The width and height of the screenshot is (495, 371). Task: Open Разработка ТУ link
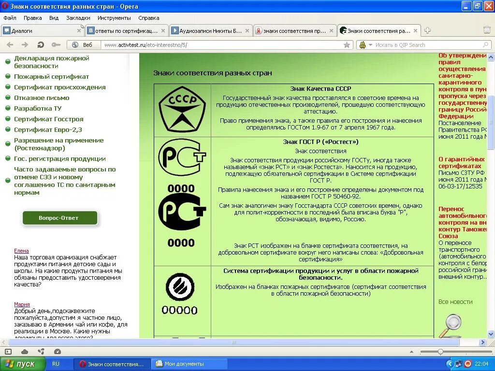tap(38, 109)
